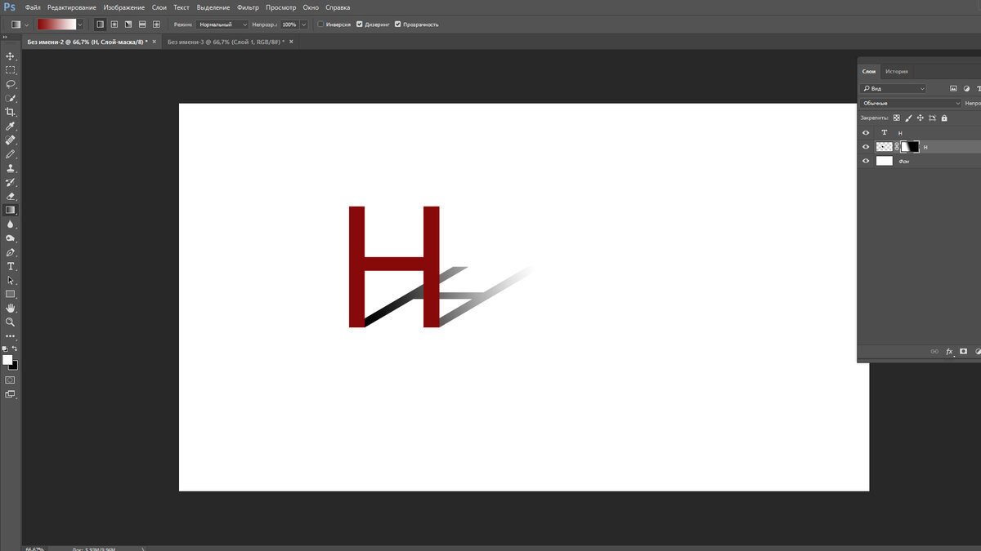Click the gradient preview swatch
The height and width of the screenshot is (551, 981).
point(56,24)
